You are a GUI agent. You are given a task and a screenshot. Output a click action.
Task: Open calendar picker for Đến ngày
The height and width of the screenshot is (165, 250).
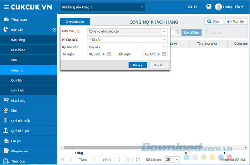click(x=164, y=54)
